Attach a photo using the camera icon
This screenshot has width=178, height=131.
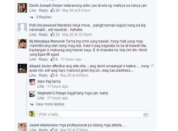pos(146,115)
